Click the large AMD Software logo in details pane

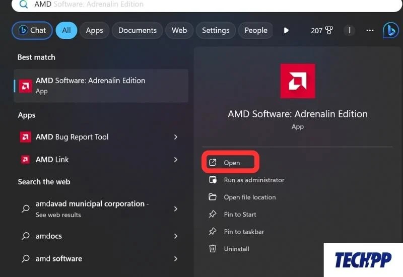point(298,81)
